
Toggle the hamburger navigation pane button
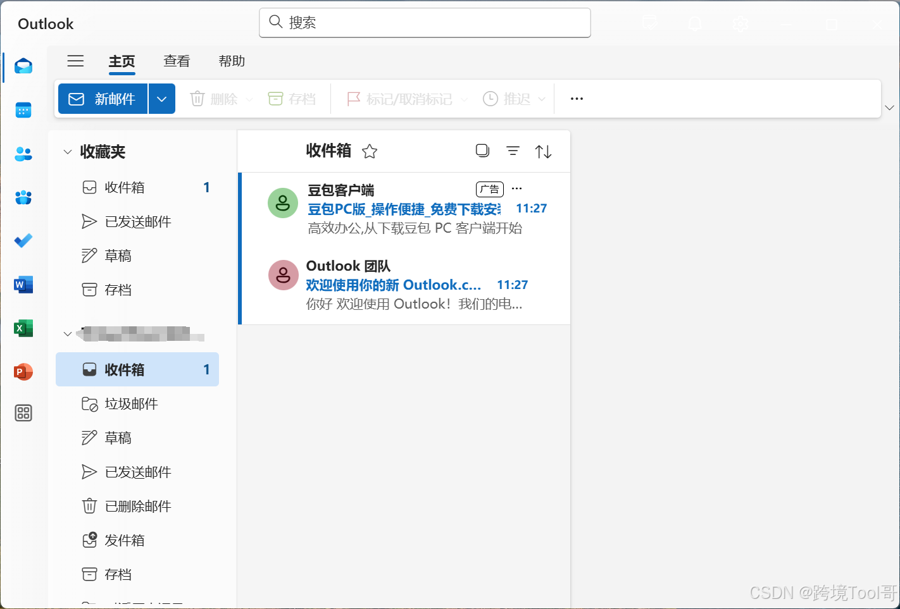click(x=76, y=61)
